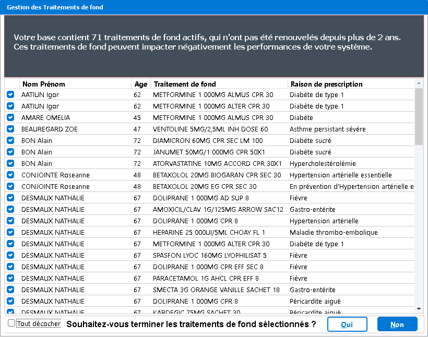Uncheck BON Alain's DIAMICRON treatment checkbox
This screenshot has height=337, width=428.
pos(10,140)
